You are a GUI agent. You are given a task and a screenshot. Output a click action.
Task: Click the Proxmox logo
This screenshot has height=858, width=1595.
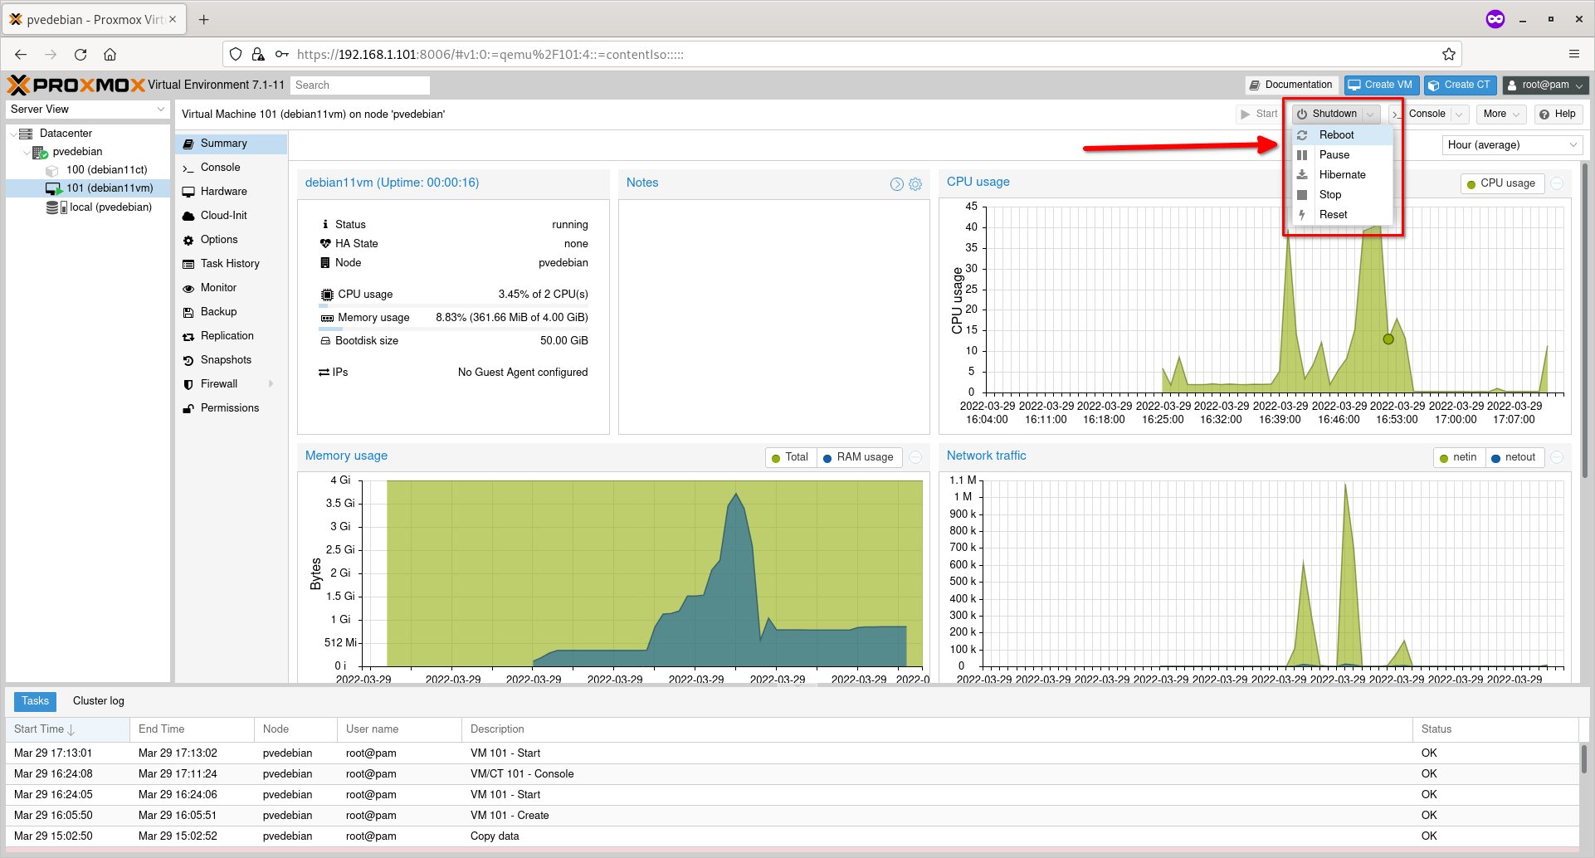(x=76, y=85)
